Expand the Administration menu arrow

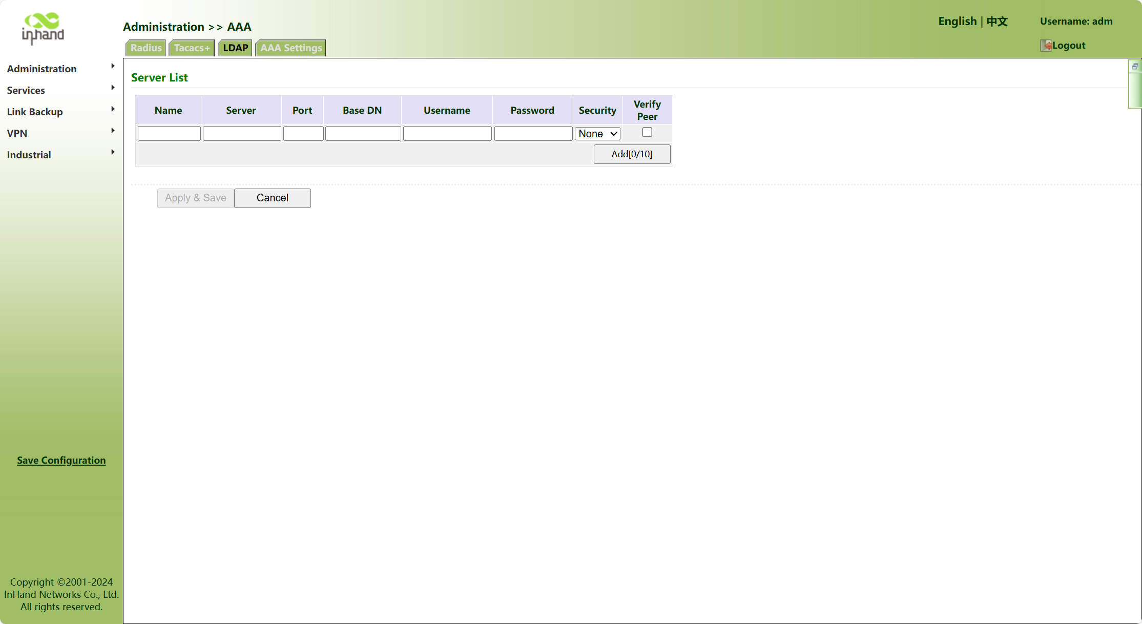coord(113,66)
